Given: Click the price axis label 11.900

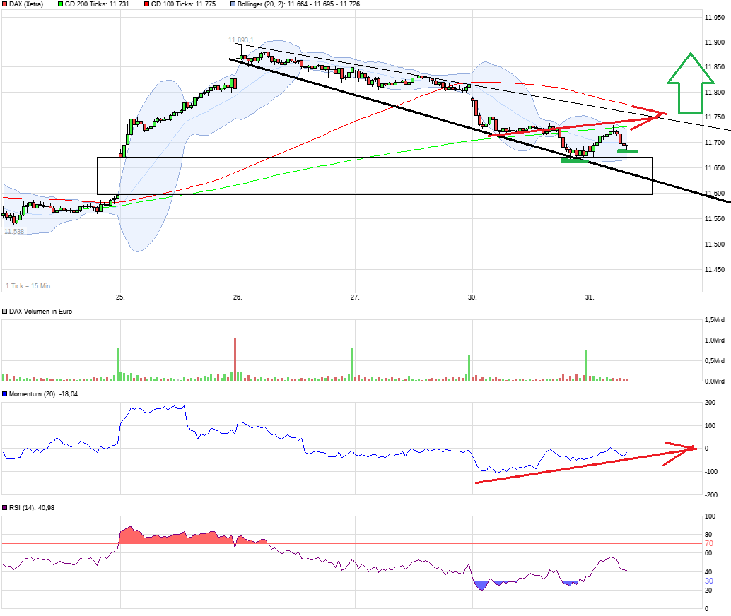Looking at the screenshot, I should coord(715,42).
